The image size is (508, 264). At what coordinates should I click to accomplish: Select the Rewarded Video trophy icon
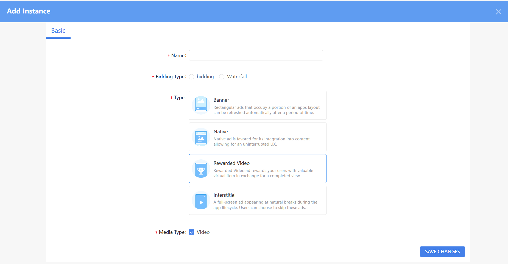pyautogui.click(x=201, y=168)
